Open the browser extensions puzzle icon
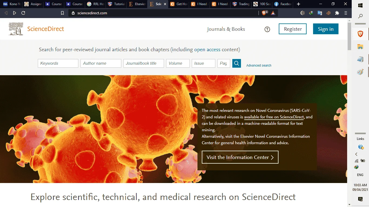The image size is (369, 207). coord(337,13)
